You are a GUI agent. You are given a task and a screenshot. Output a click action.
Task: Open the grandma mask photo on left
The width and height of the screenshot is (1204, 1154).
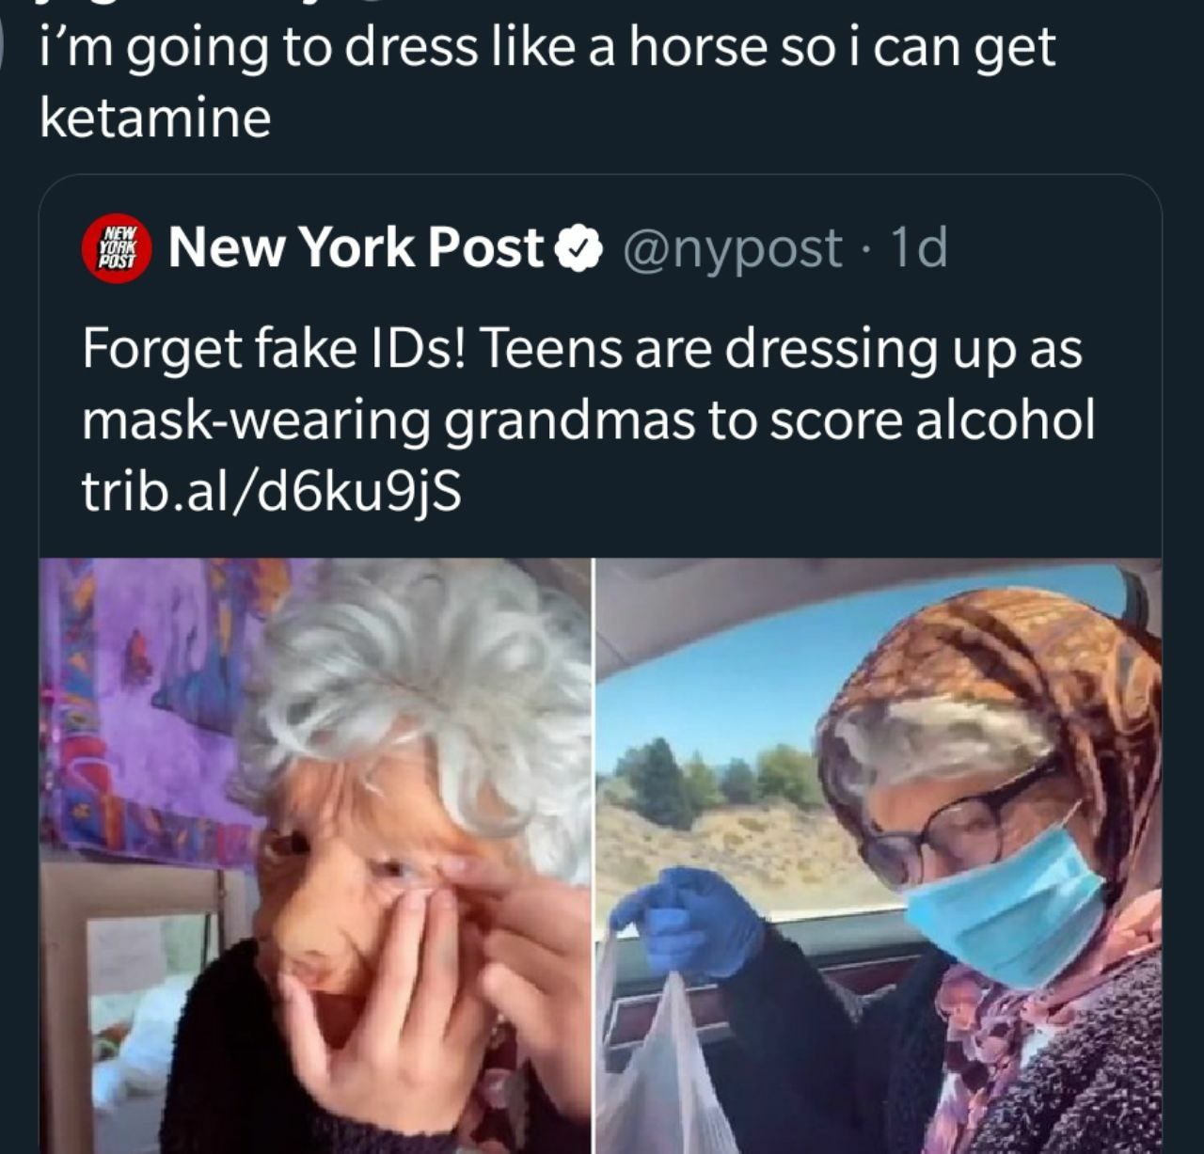click(315, 856)
